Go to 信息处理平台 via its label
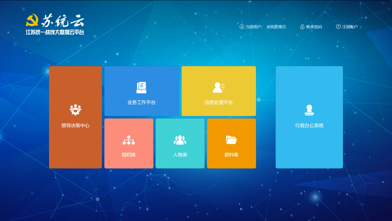 (219, 103)
